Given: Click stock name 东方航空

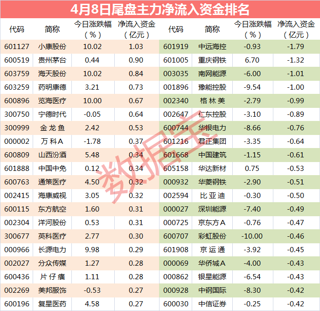Looking at the screenshot, I should tap(52, 209).
